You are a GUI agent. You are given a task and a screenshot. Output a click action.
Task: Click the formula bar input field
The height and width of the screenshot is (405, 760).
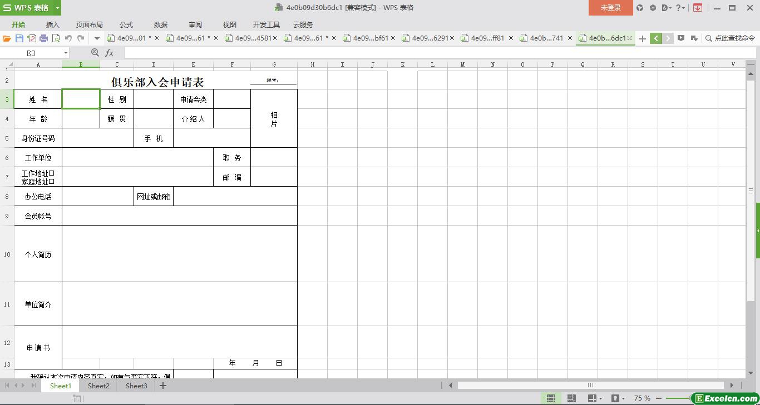tap(434, 53)
